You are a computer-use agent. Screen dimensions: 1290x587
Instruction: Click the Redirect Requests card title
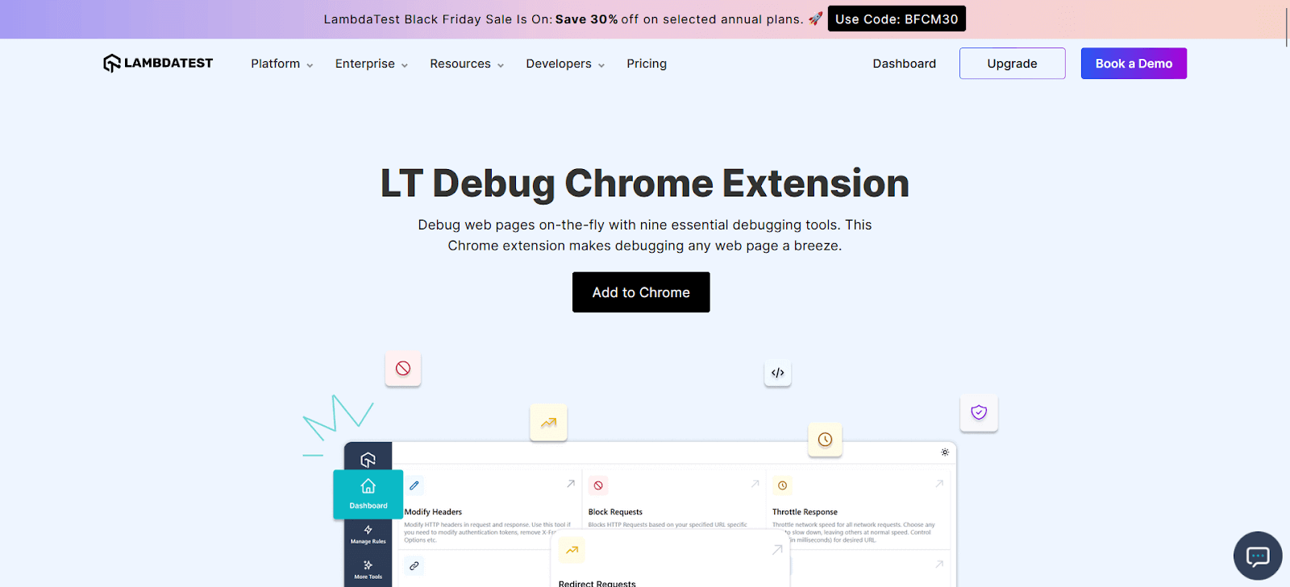coord(597,583)
